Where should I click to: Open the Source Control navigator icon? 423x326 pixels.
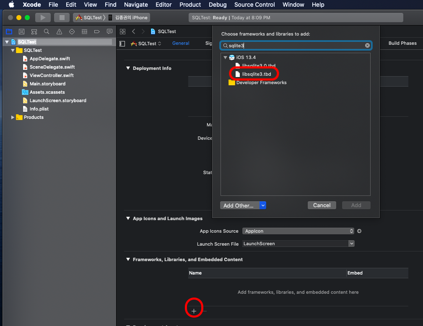[x=21, y=31]
